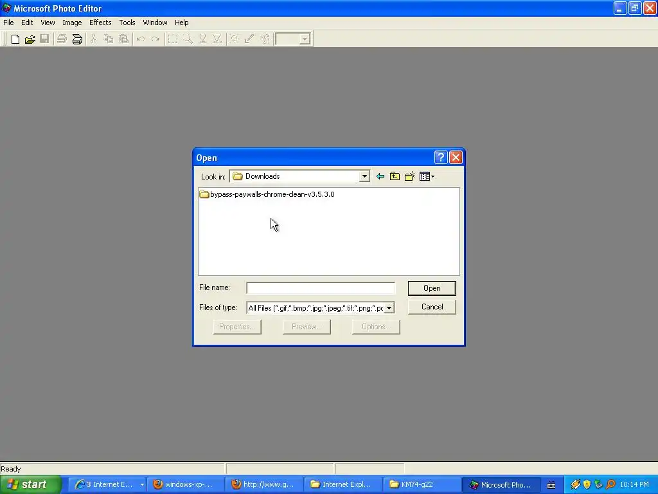Image resolution: width=658 pixels, height=494 pixels.
Task: Click the orange magnifier tray icon
Action: (x=611, y=485)
